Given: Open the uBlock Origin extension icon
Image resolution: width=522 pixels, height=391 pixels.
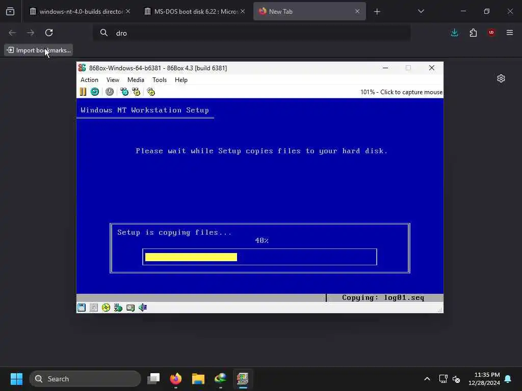Looking at the screenshot, I should click(x=491, y=33).
